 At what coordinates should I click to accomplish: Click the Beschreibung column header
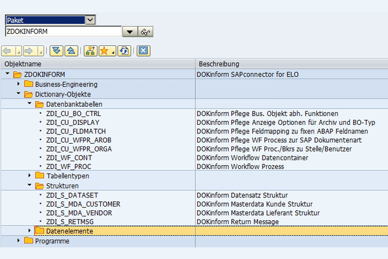(x=219, y=64)
